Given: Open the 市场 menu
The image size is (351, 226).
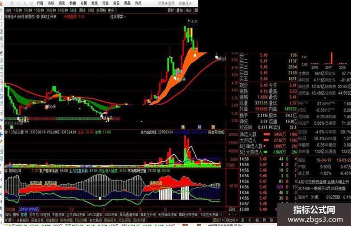Looking at the screenshot, I should pos(51,3).
